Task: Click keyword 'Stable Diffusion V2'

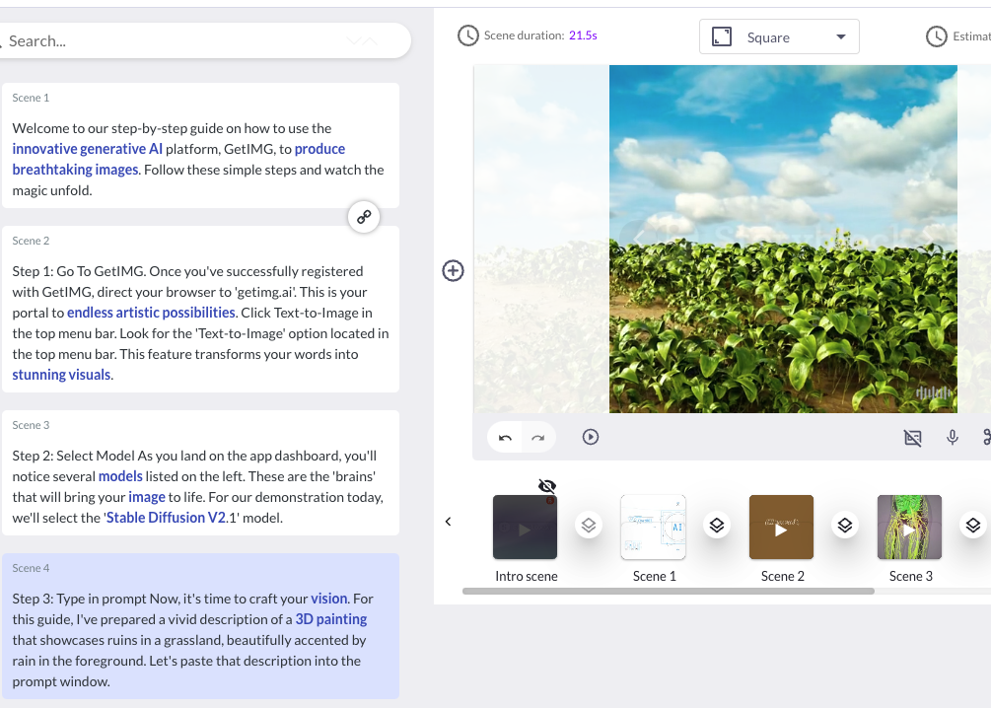Action: [x=166, y=518]
